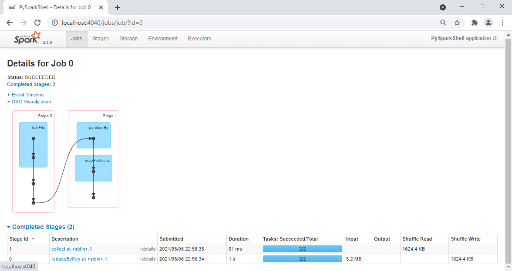
Task: Expand the Event Timeline section
Action: point(27,95)
